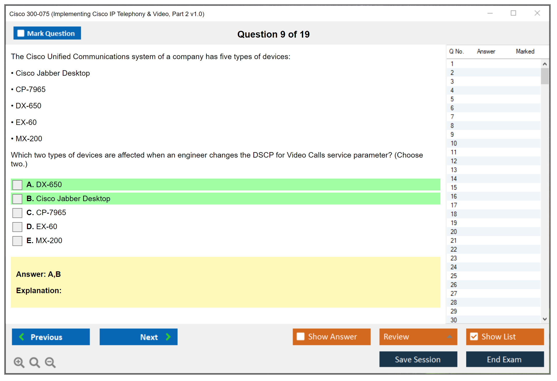Check option C. CP-7965
This screenshot has height=381, width=557.
click(x=17, y=213)
